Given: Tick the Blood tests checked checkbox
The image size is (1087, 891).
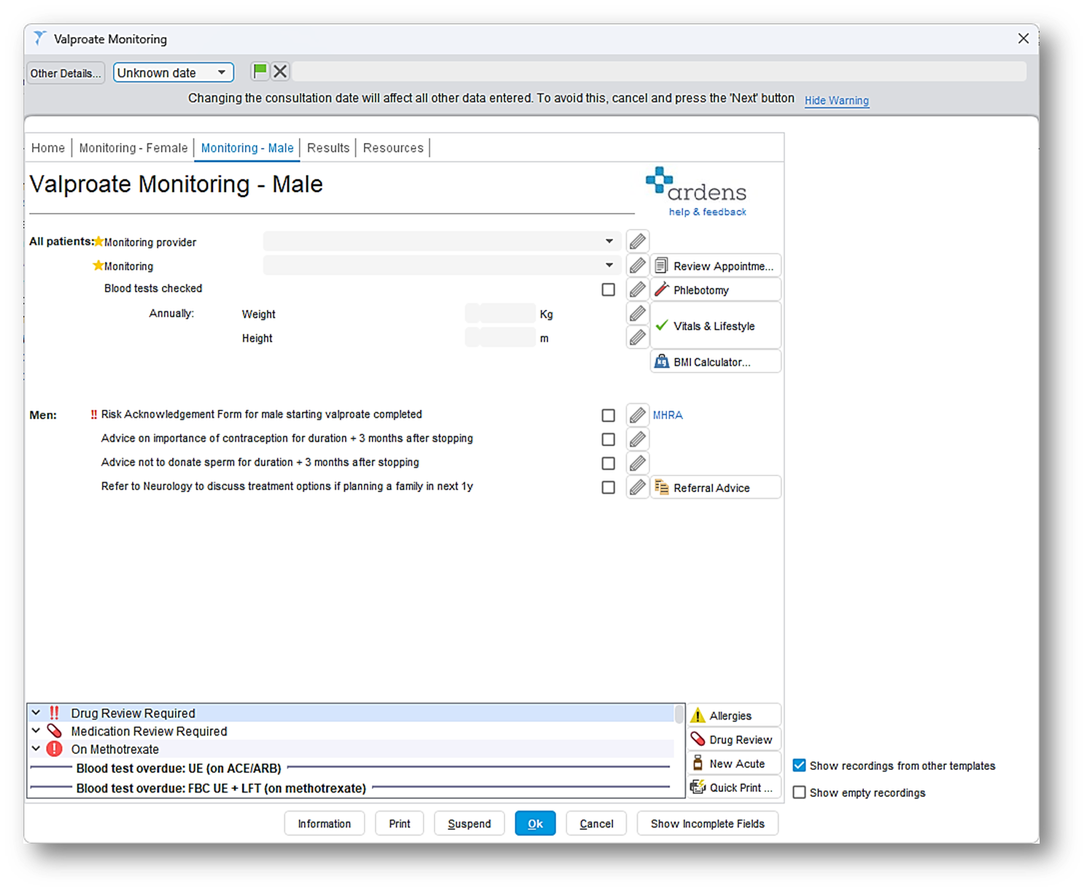Looking at the screenshot, I should [608, 289].
